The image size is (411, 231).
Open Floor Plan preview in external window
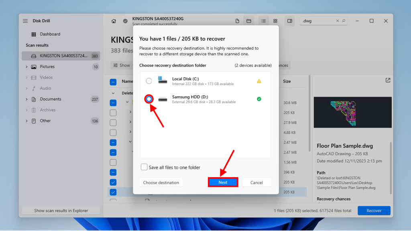tap(387, 80)
